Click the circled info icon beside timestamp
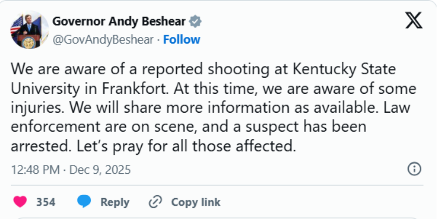The height and width of the screenshot is (219, 437). coord(414,169)
